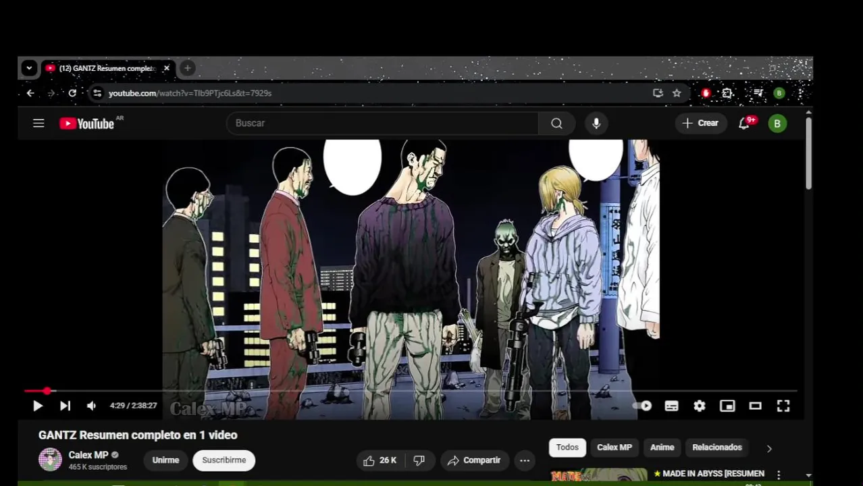863x486 pixels.
Task: Play the video
Action: (x=38, y=406)
